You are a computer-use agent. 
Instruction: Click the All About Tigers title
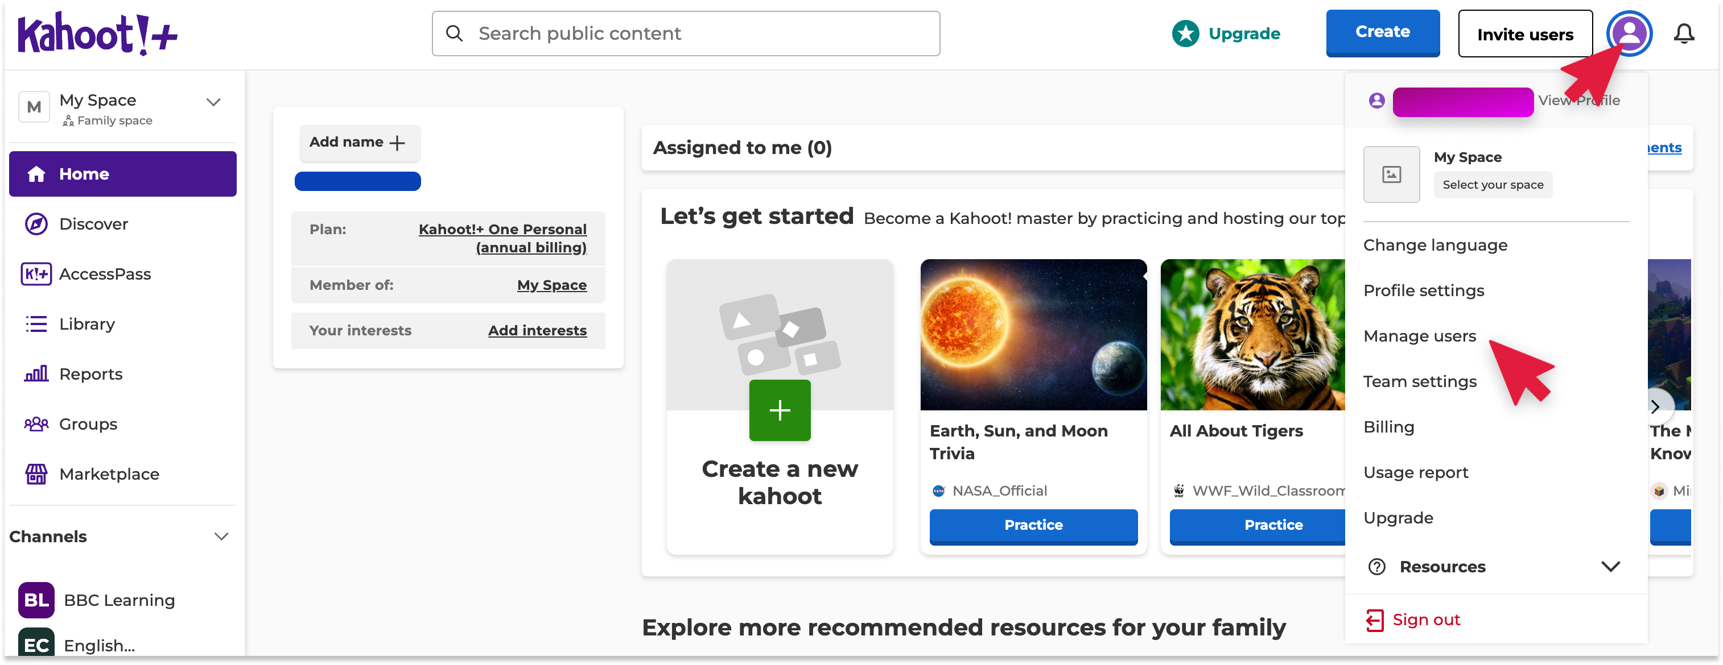pyautogui.click(x=1236, y=431)
